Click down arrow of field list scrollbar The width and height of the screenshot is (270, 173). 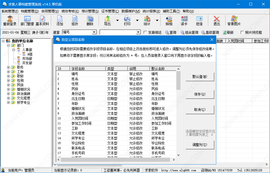click(x=179, y=155)
